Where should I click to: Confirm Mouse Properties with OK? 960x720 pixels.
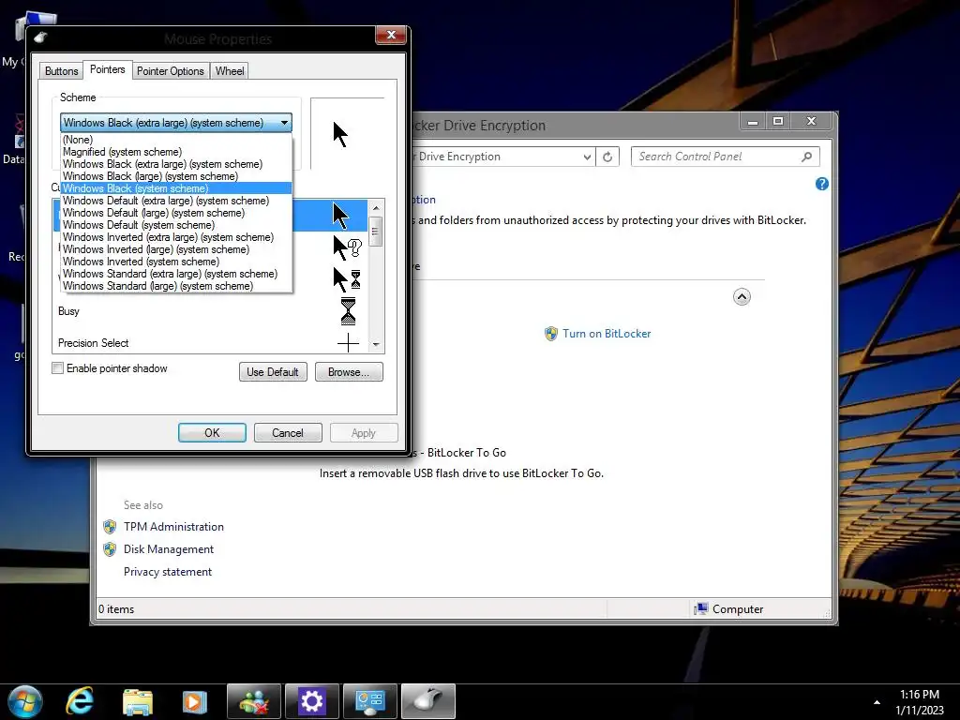click(212, 433)
